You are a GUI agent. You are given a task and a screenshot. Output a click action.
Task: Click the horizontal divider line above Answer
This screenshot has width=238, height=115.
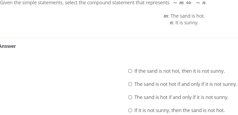click(119, 38)
